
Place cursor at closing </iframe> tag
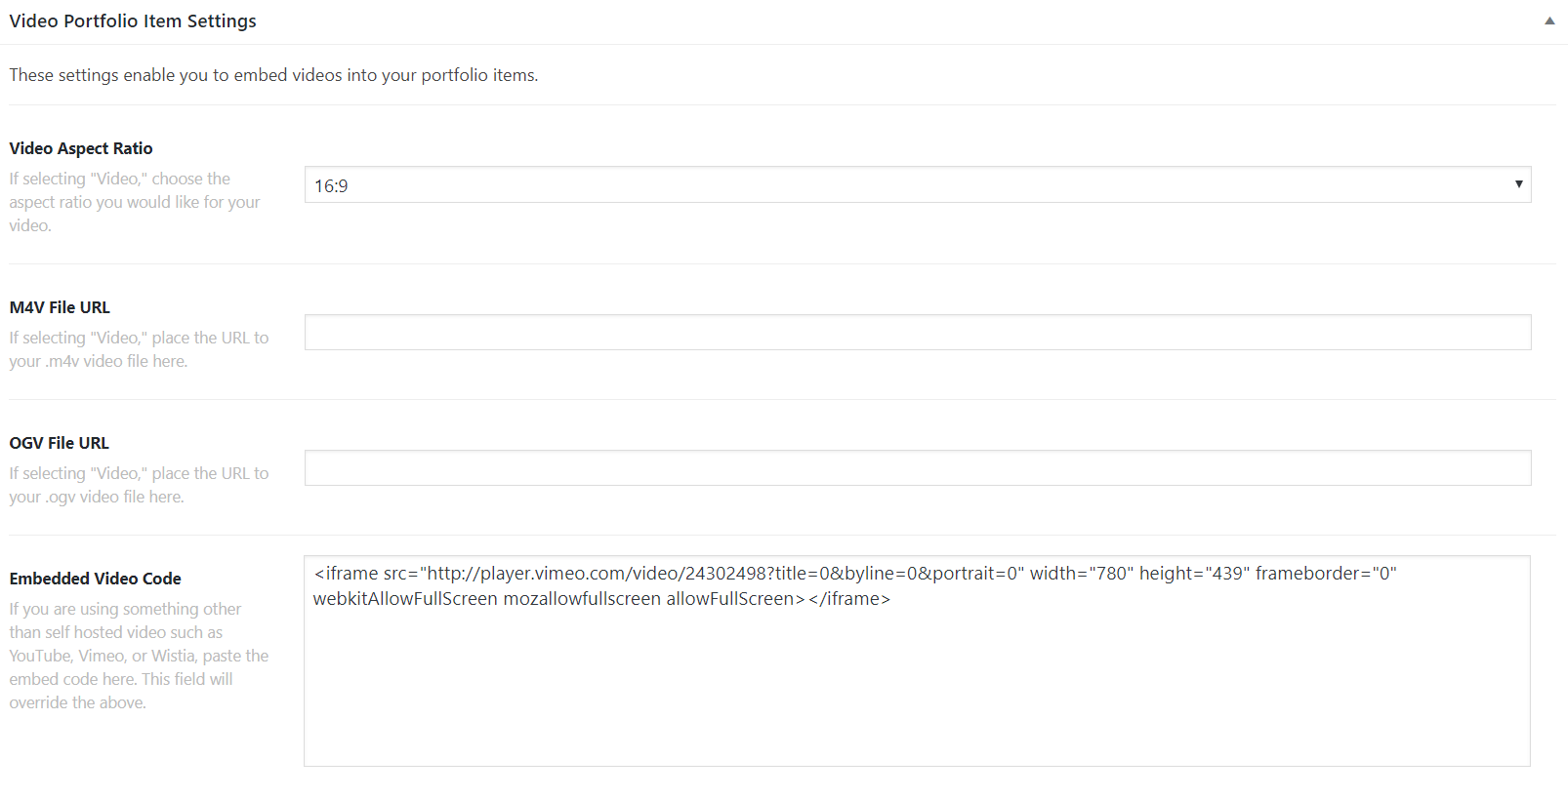[x=849, y=599]
